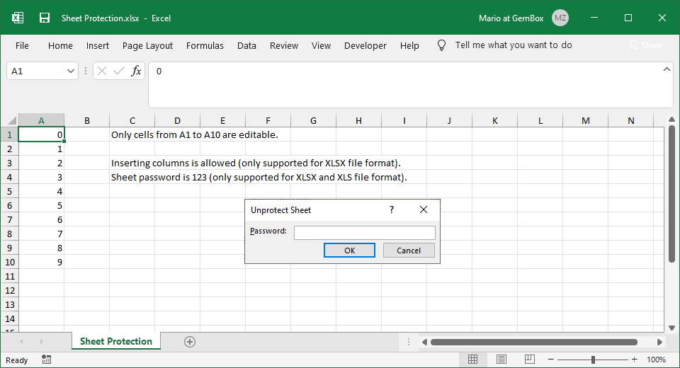Click the Save icon in title bar
680x368 pixels.
(45, 18)
